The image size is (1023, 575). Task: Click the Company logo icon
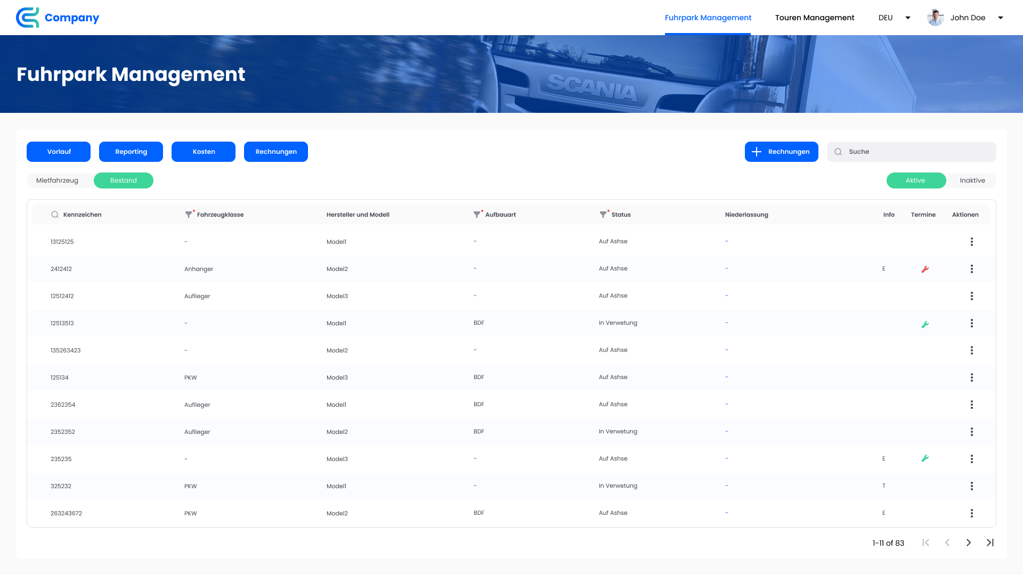pyautogui.click(x=28, y=18)
